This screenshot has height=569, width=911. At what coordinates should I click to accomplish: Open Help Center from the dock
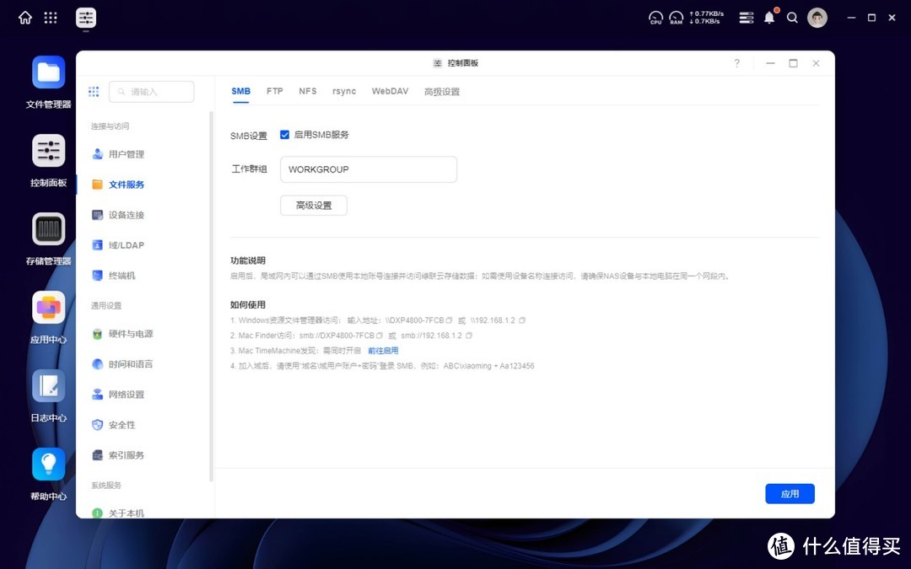click(x=48, y=464)
